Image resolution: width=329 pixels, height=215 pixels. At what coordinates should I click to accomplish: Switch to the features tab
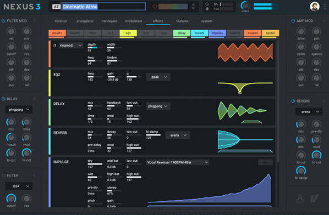(182, 21)
